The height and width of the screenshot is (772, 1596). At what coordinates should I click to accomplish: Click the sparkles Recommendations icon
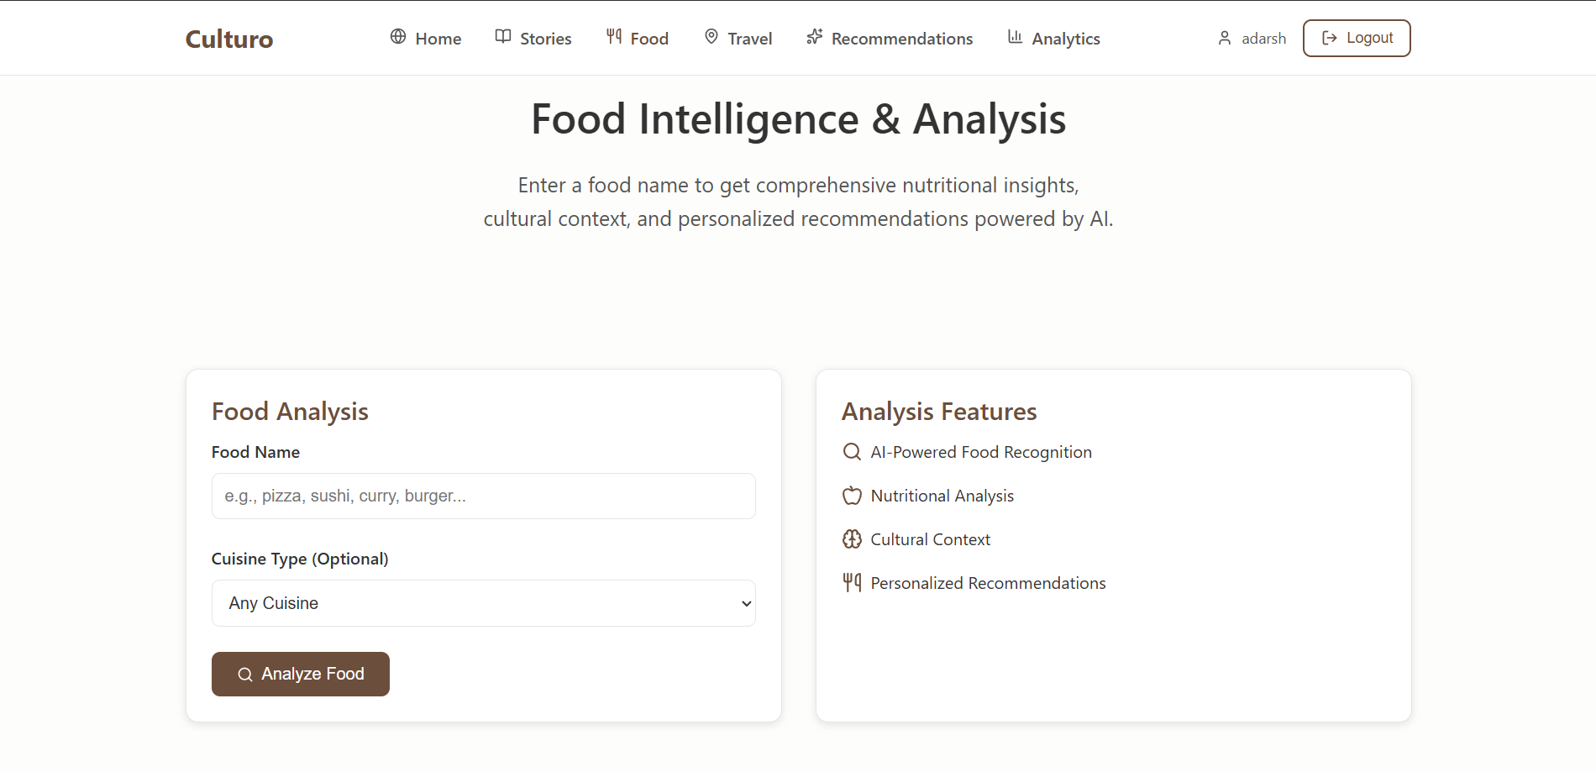[814, 37]
